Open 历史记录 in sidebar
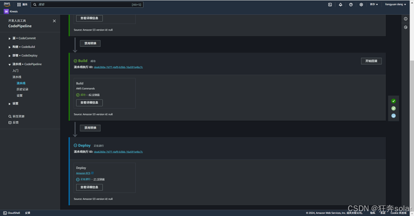414x216 pixels. 23,89
